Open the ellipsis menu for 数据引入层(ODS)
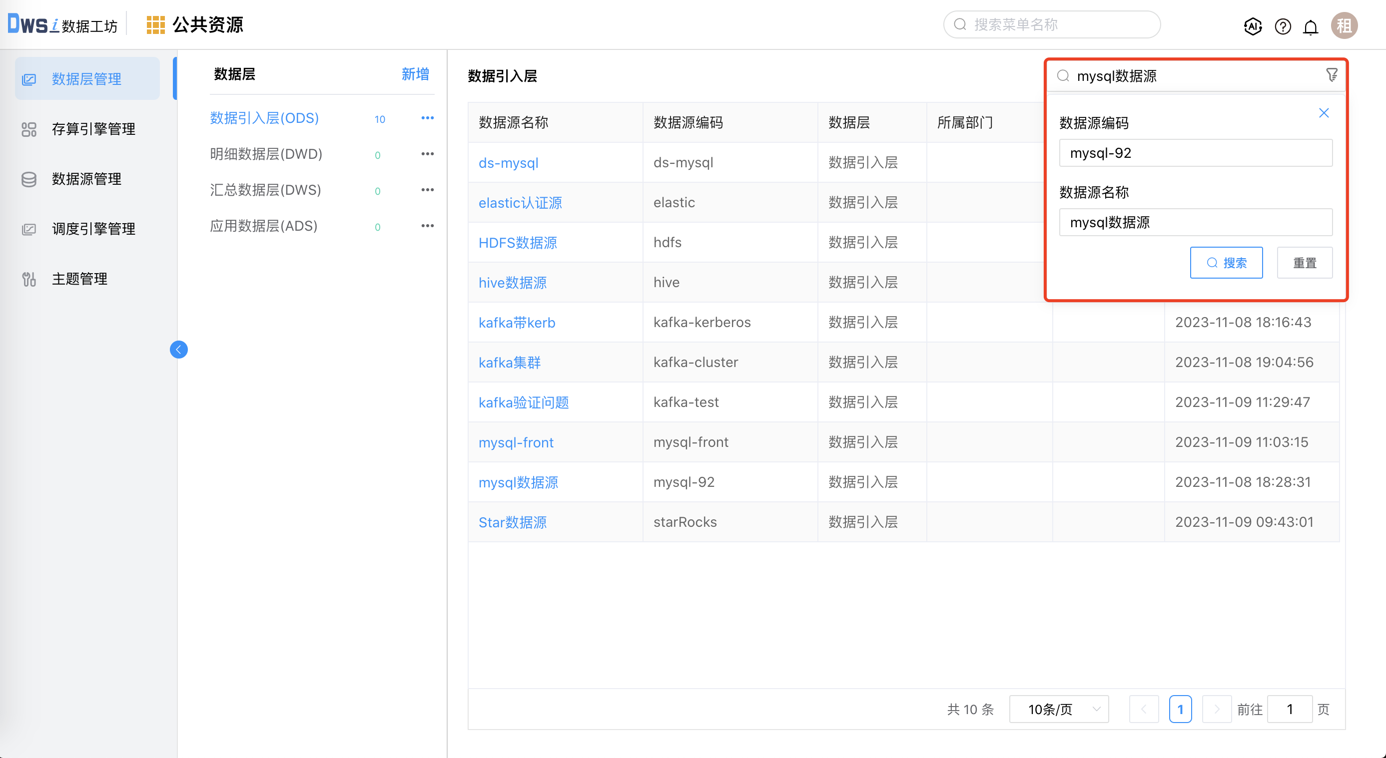1386x758 pixels. coord(427,118)
